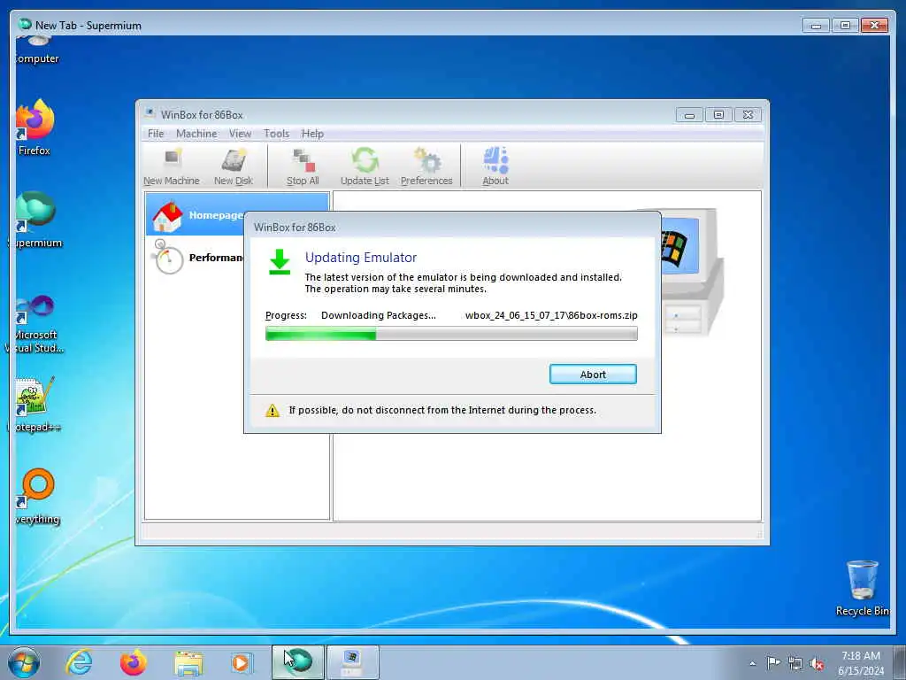Switch to Supermium in the taskbar
The image size is (906, 680).
[x=298, y=662]
